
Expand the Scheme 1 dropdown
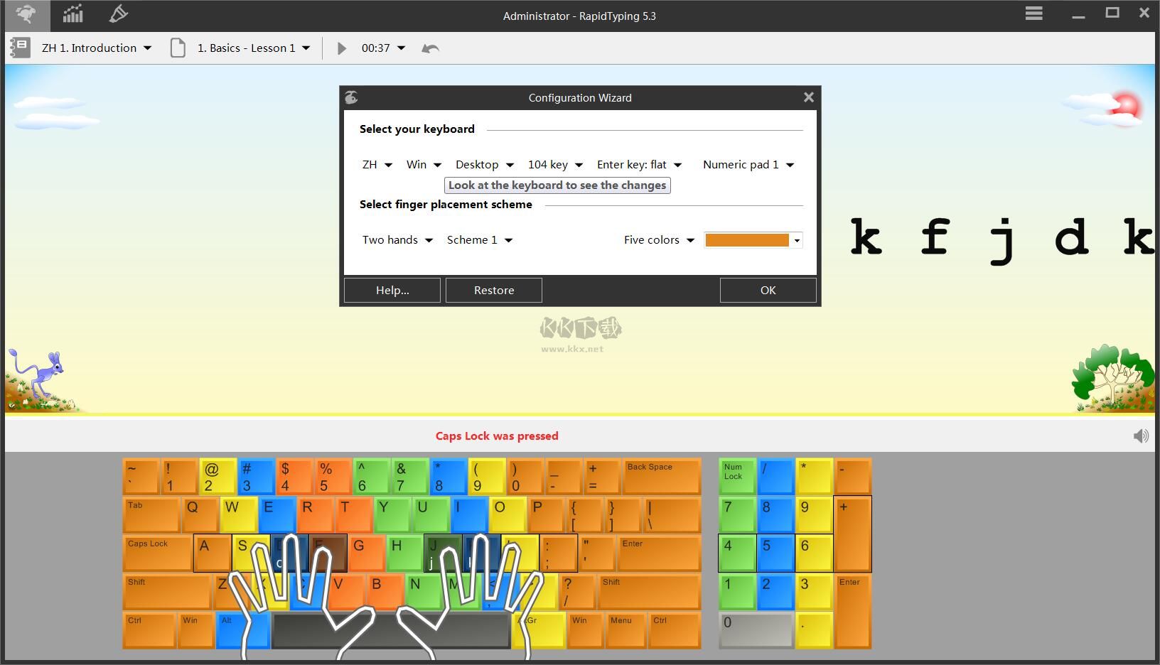coord(480,240)
